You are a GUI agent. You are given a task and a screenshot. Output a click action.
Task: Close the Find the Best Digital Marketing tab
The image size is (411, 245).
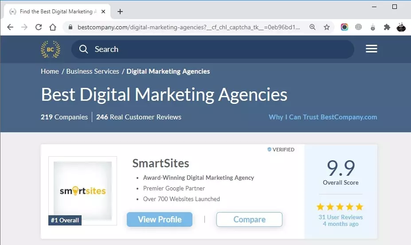point(103,12)
